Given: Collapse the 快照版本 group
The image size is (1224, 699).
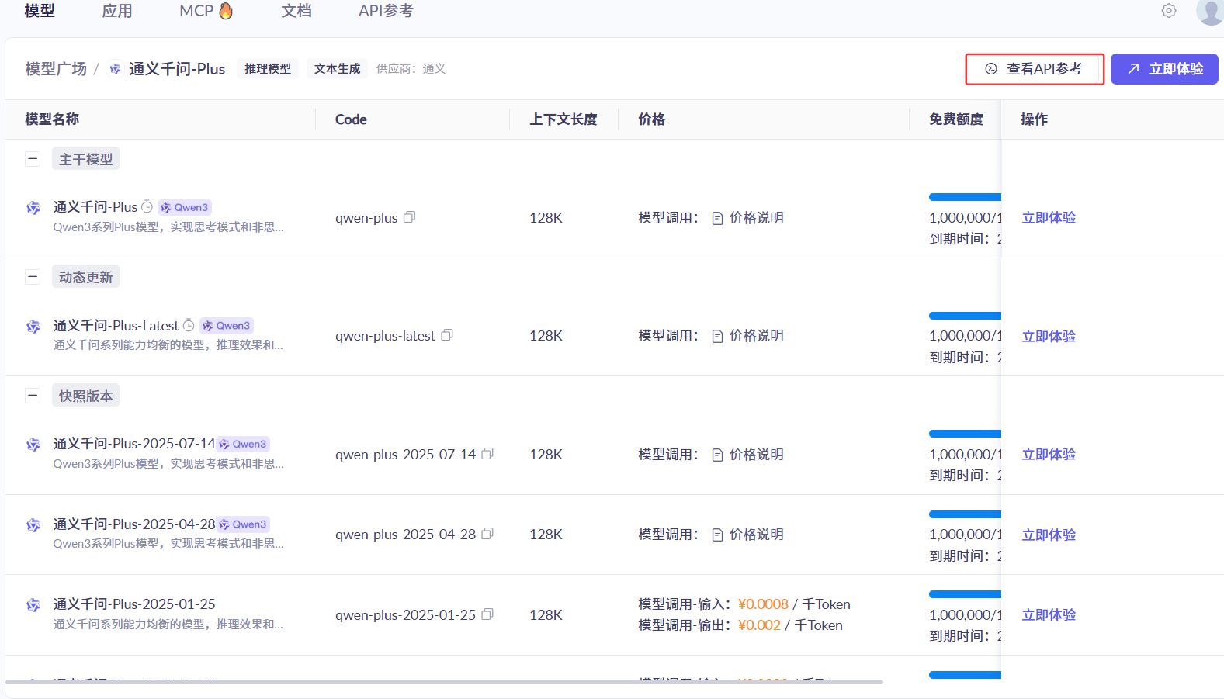Looking at the screenshot, I should [33, 396].
